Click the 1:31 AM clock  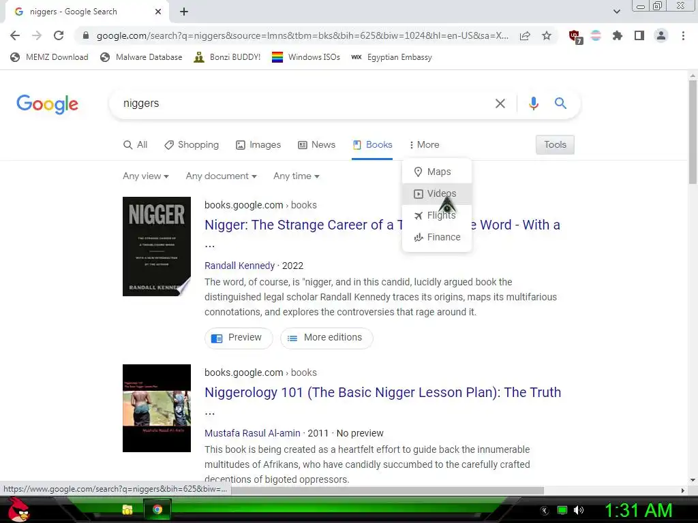(638, 510)
